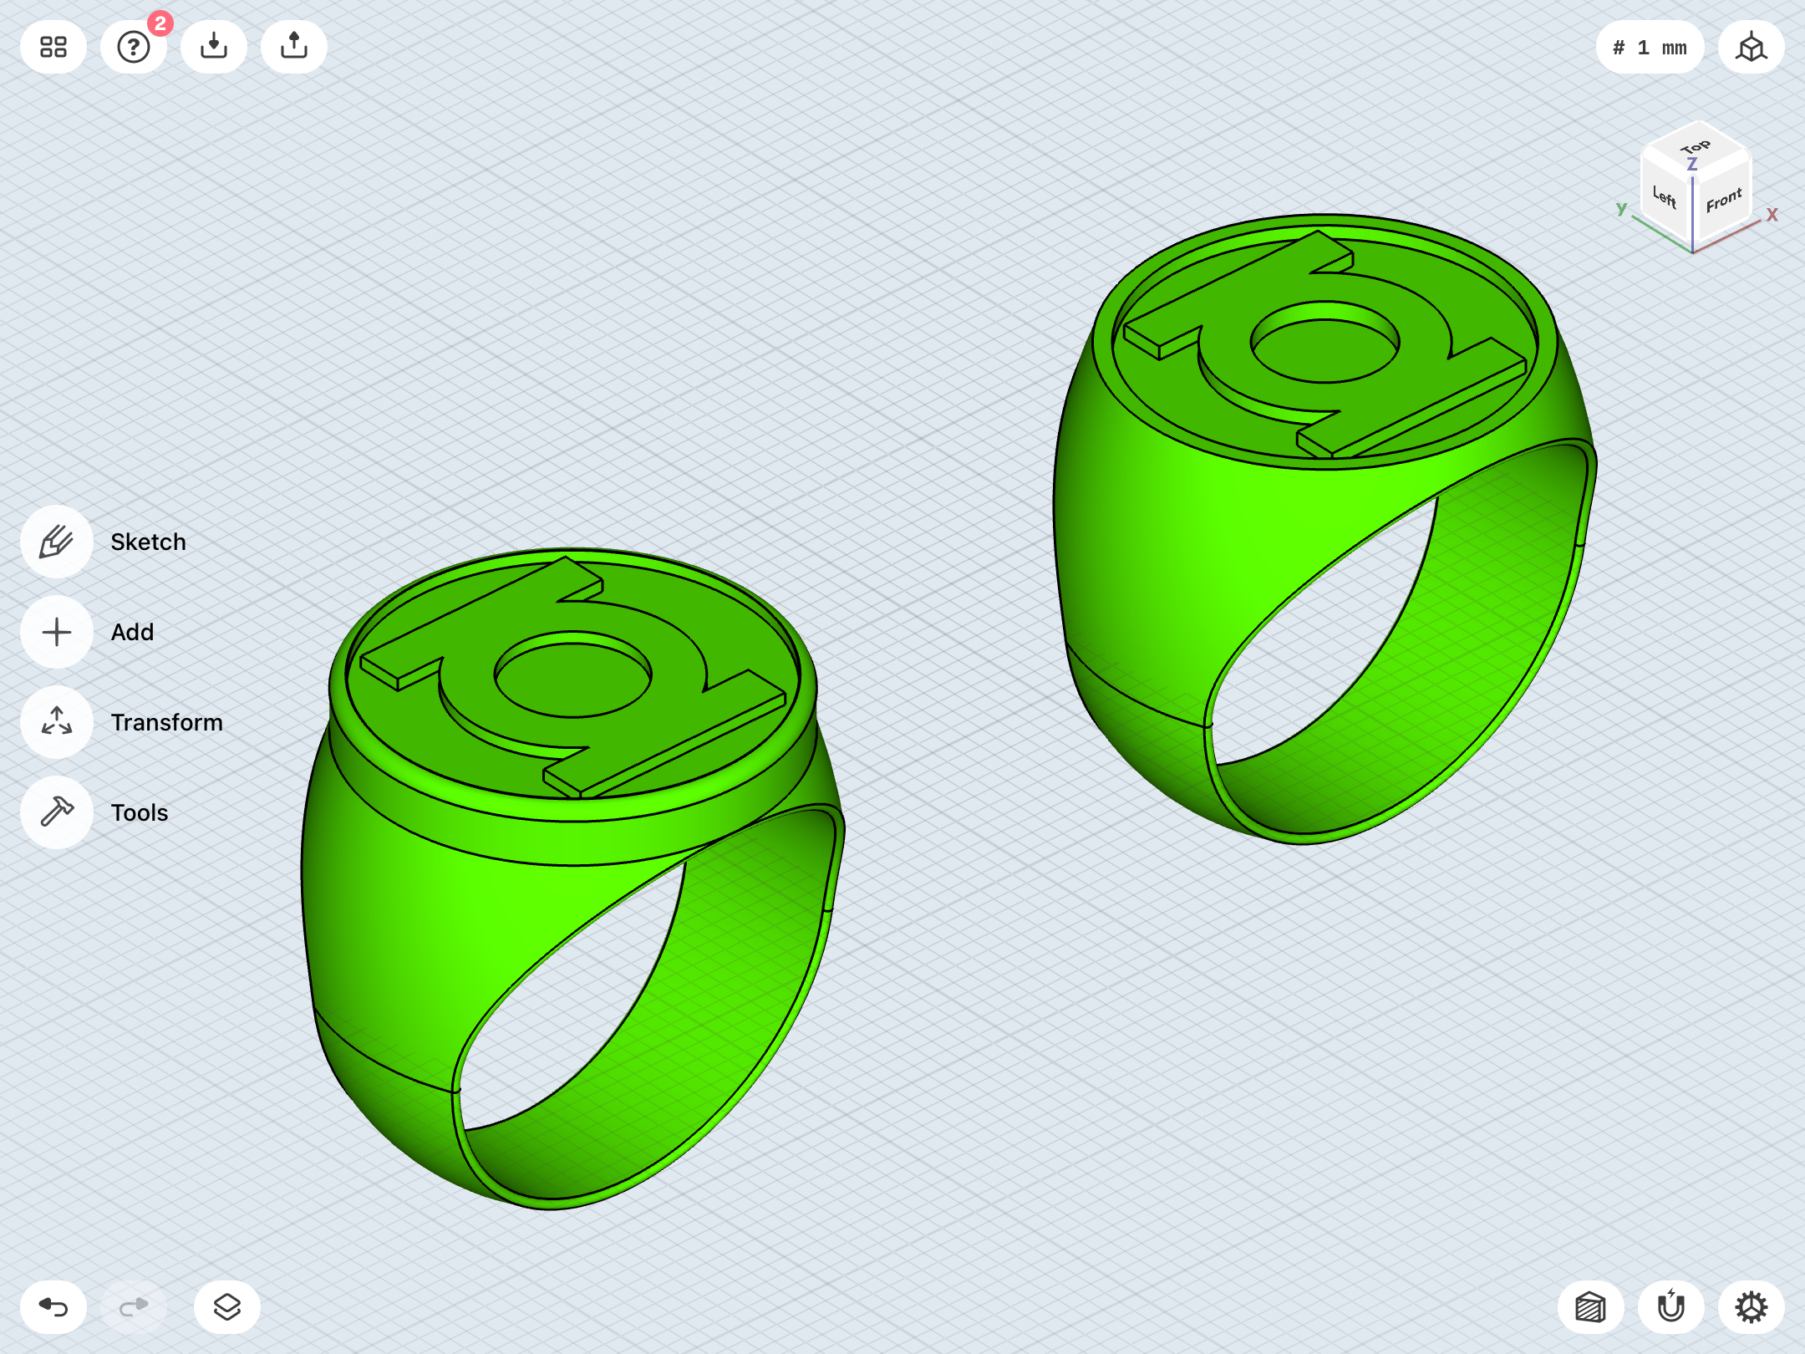Open settings gear icon
This screenshot has height=1354, width=1805.
pyautogui.click(x=1752, y=1307)
